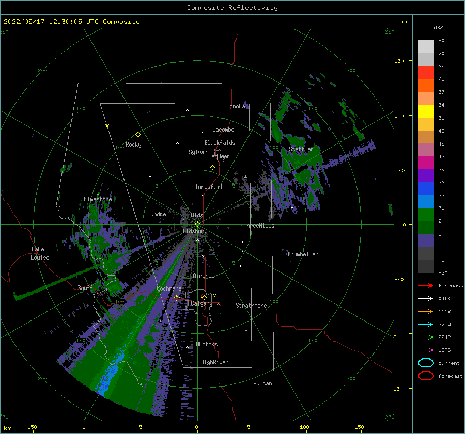The height and width of the screenshot is (434, 465).
Task: Click the Innisfail town label
Action: pos(209,187)
